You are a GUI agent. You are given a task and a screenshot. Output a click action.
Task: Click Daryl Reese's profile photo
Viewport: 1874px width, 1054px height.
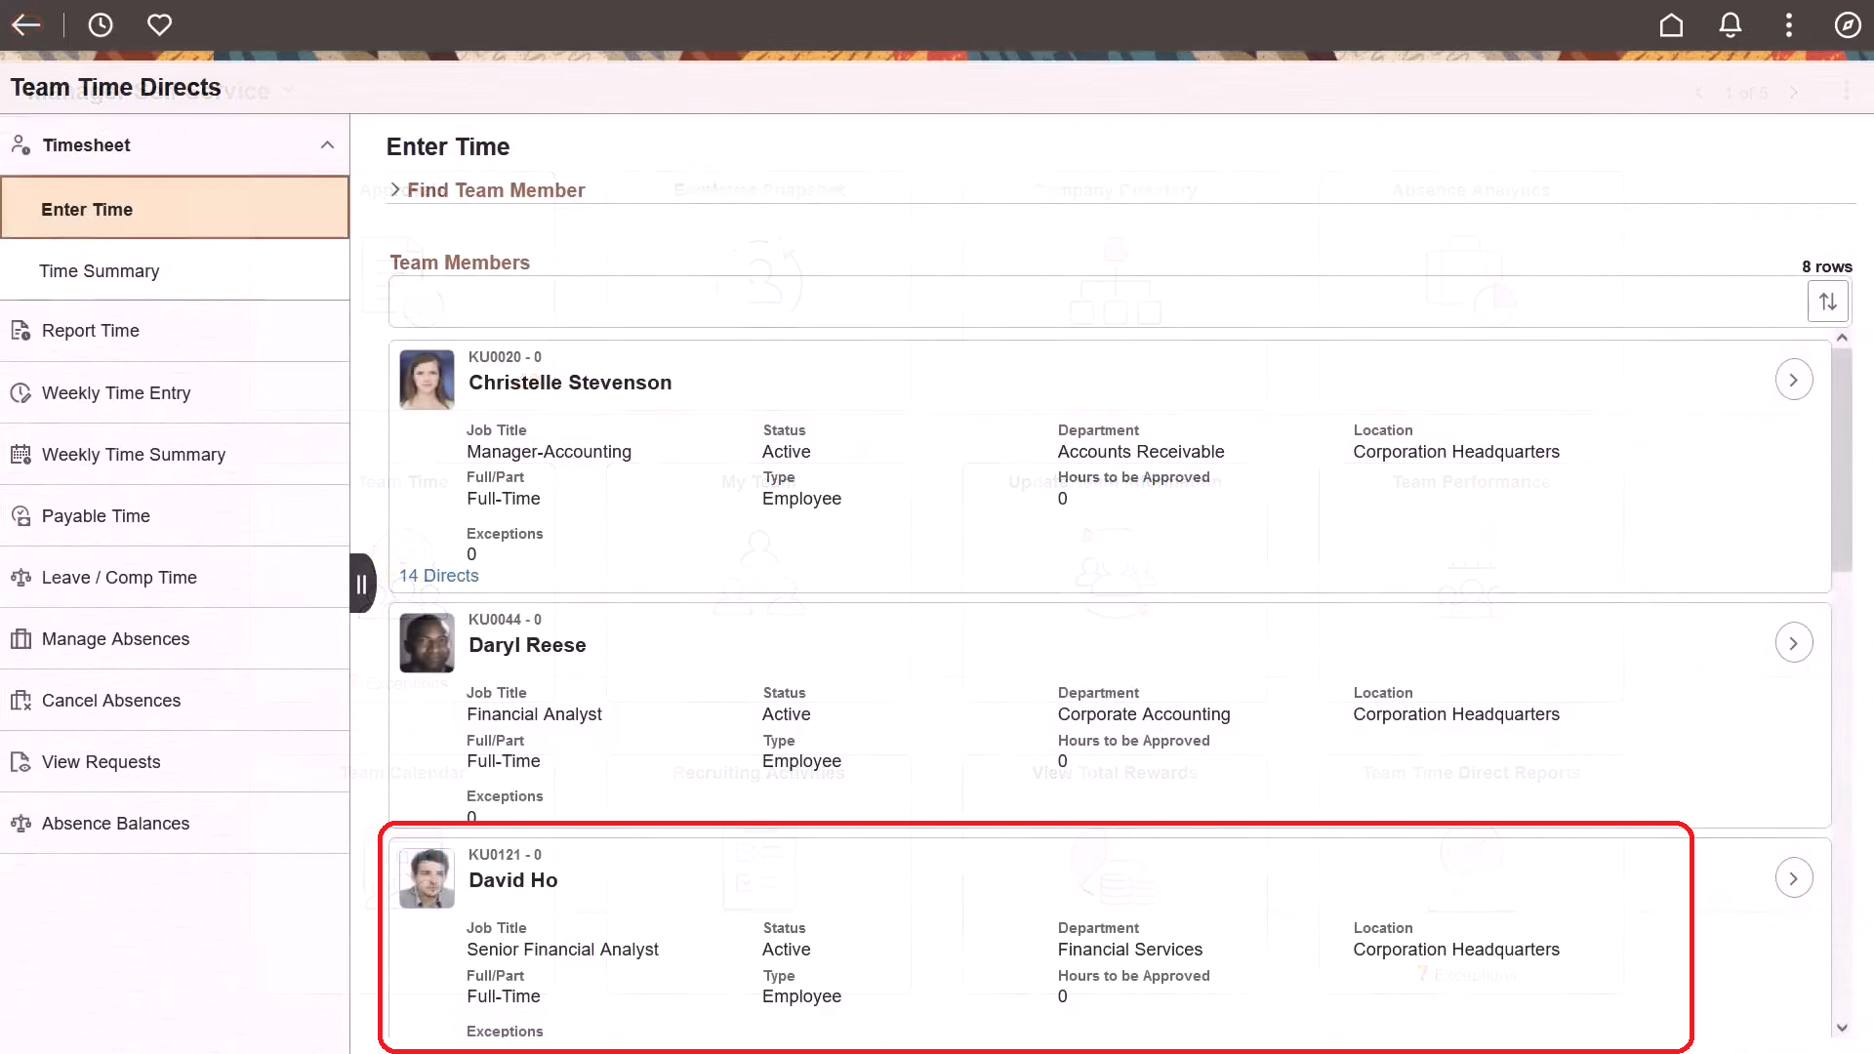click(x=427, y=642)
